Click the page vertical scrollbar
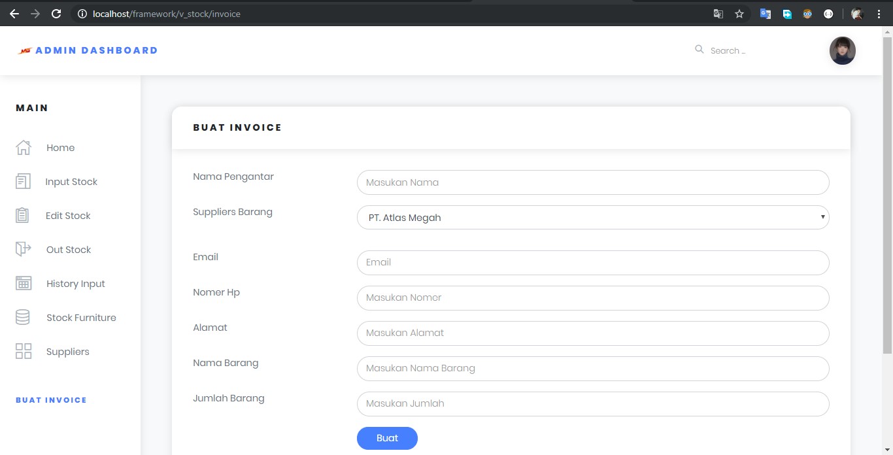The width and height of the screenshot is (893, 455). click(887, 196)
